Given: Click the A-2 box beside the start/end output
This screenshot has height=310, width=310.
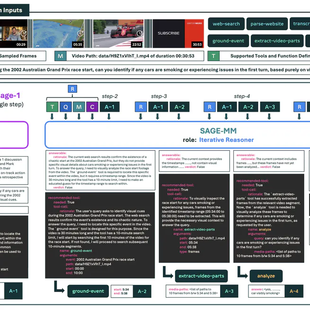Looking at the screenshot, I should (x=142, y=291).
